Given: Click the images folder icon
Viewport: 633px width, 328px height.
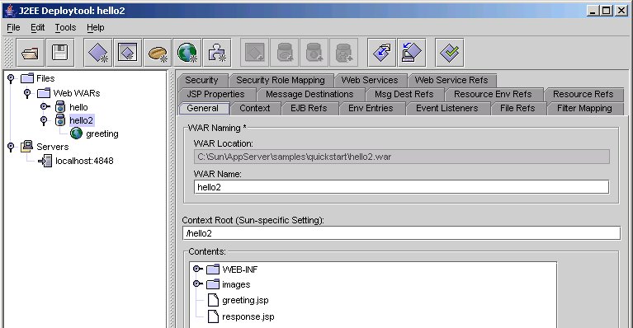Looking at the screenshot, I should (x=213, y=284).
